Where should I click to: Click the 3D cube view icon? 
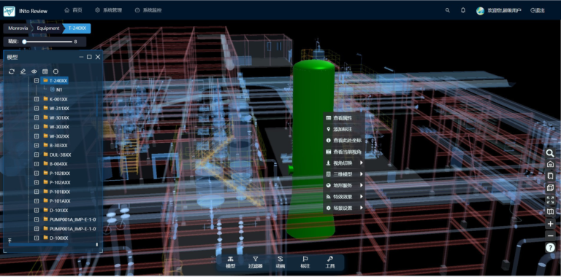coord(550,188)
